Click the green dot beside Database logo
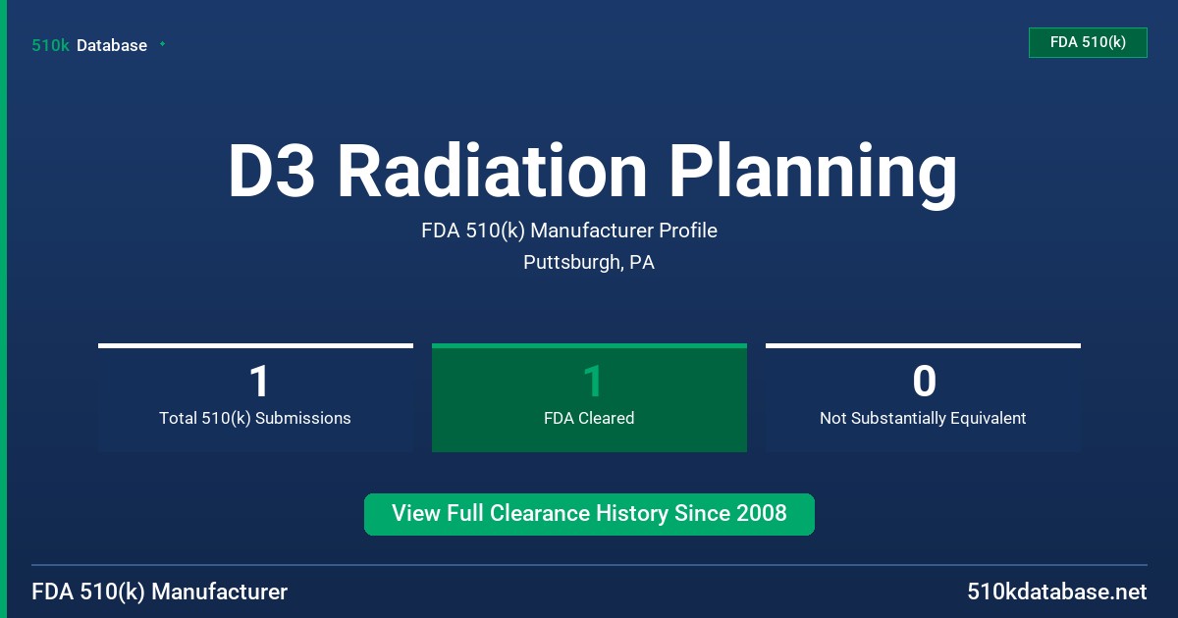Screen dimensions: 1178x618 (x=162, y=44)
